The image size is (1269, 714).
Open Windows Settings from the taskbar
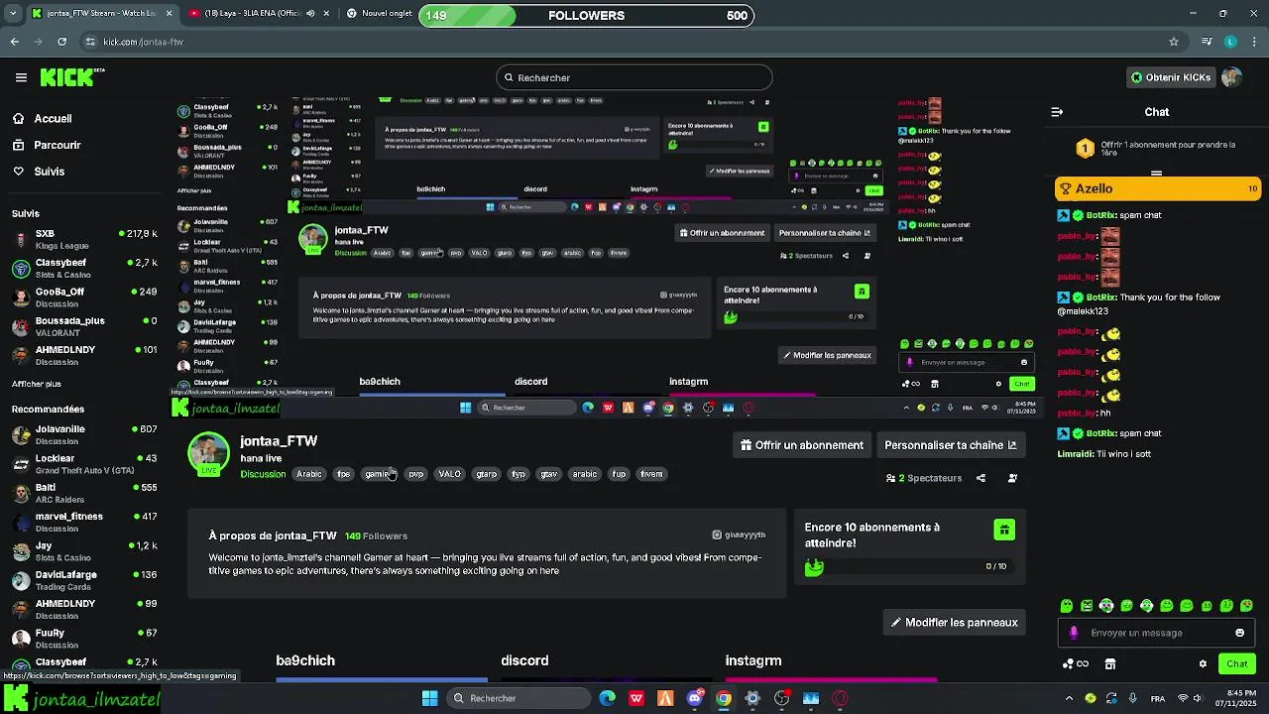[752, 698]
